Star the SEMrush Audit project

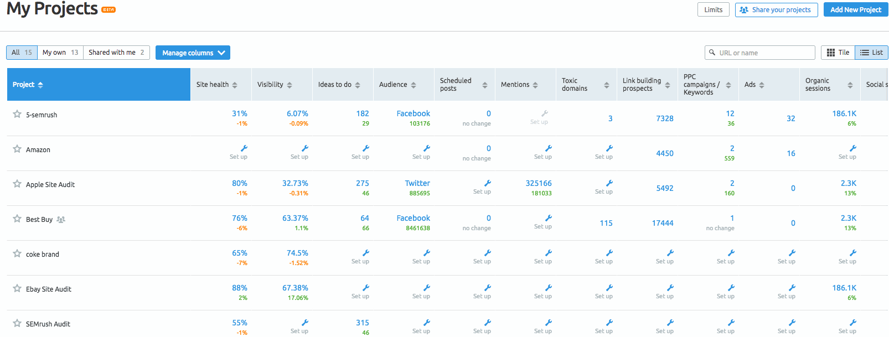pos(17,323)
